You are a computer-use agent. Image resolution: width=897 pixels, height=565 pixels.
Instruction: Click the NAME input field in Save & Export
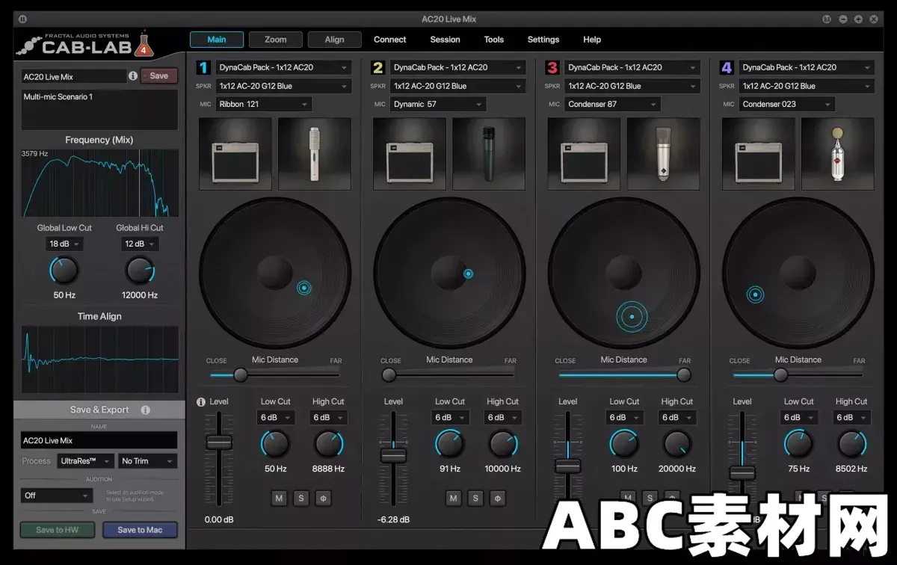pos(98,440)
